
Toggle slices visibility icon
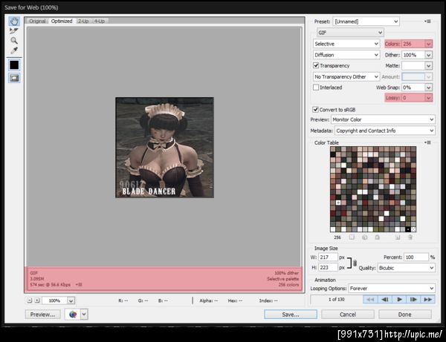coord(14,78)
